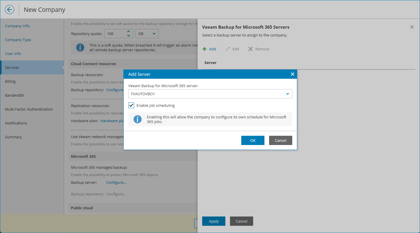Viewport: 420px width, 233px height.
Task: Click the Remove label in the servers toolbar
Action: pos(262,49)
